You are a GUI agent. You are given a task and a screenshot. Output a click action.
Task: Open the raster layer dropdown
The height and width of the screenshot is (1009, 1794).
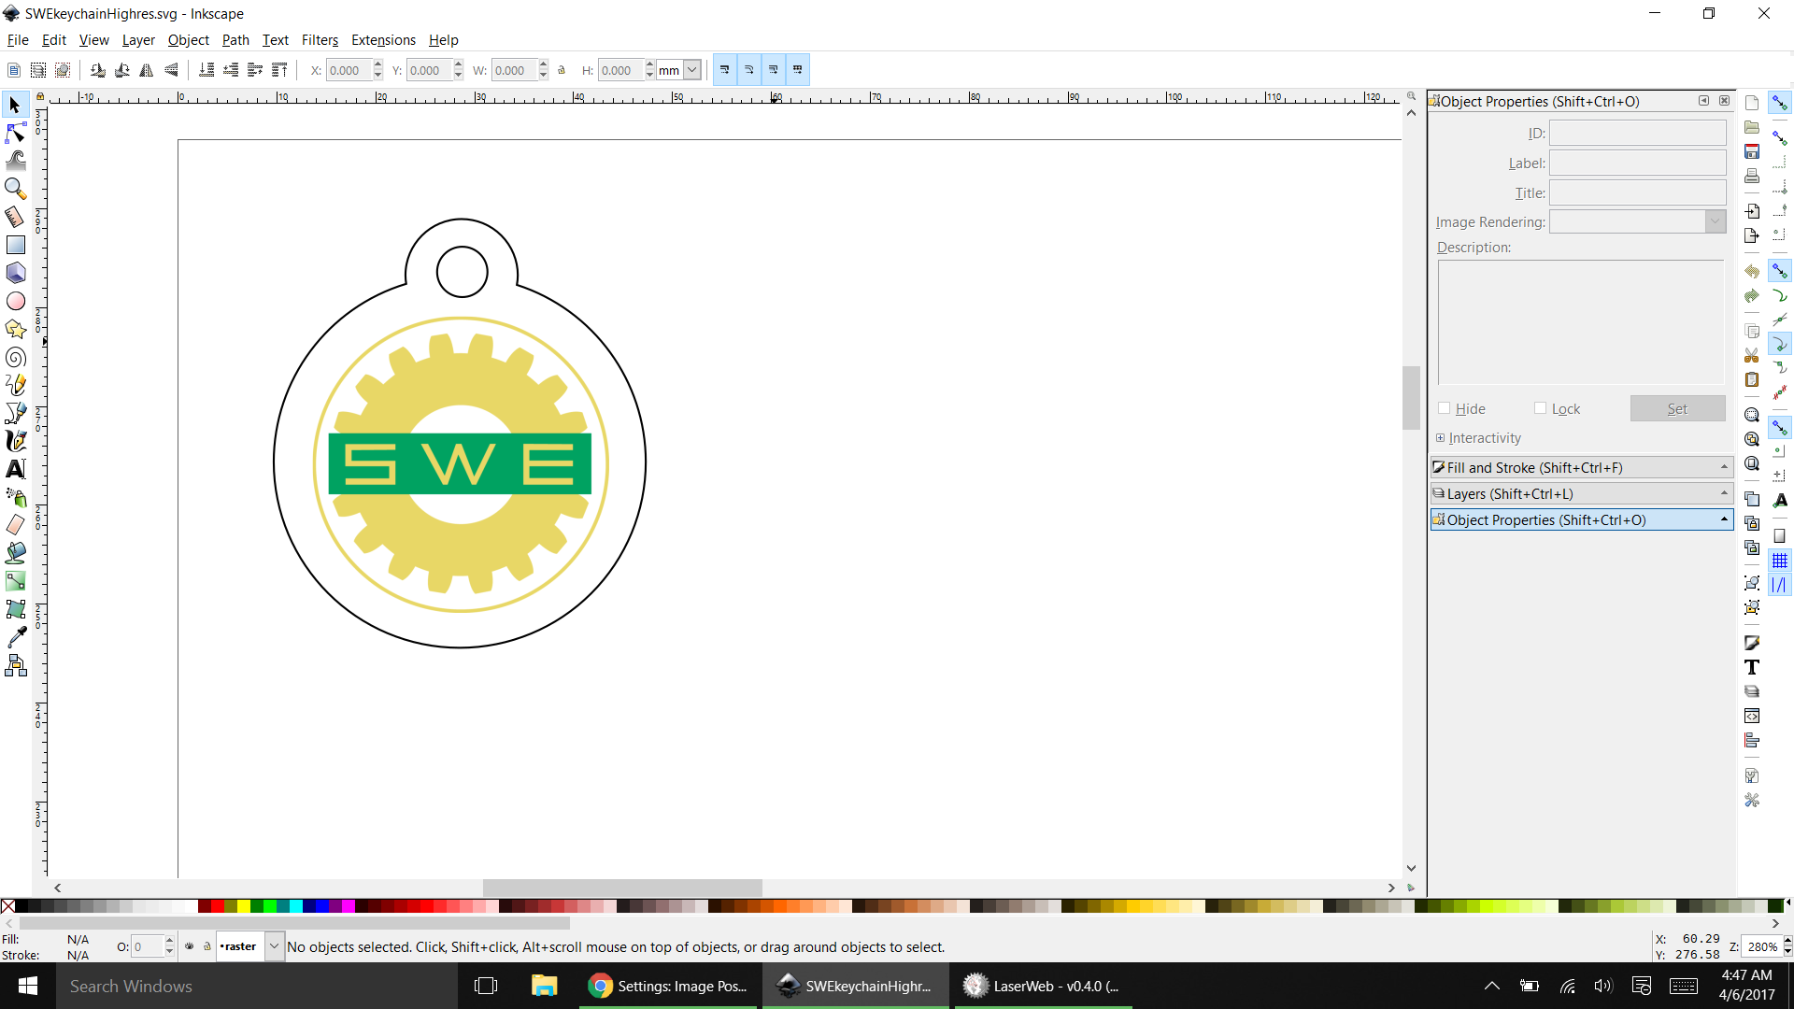pyautogui.click(x=274, y=946)
